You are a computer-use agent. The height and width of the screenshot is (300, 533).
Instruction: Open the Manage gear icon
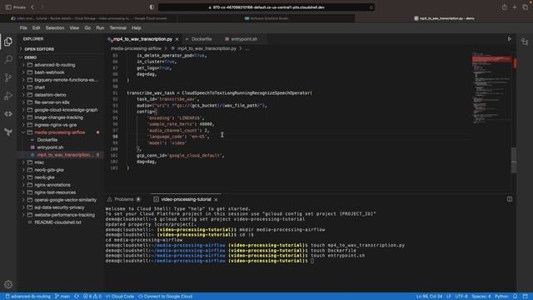click(x=8, y=284)
